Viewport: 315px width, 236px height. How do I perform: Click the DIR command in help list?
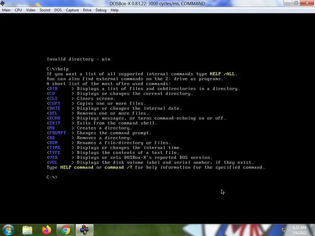[54, 89]
